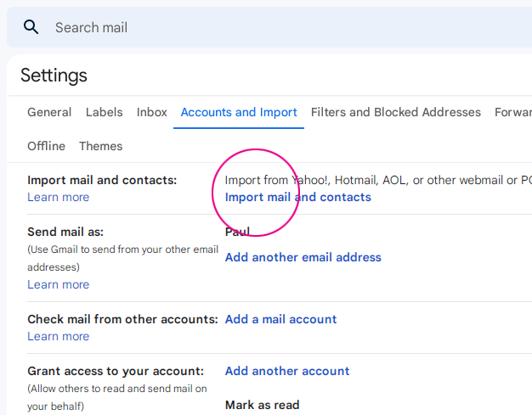Open the Inbox settings tab
This screenshot has width=532, height=415.
click(x=151, y=112)
